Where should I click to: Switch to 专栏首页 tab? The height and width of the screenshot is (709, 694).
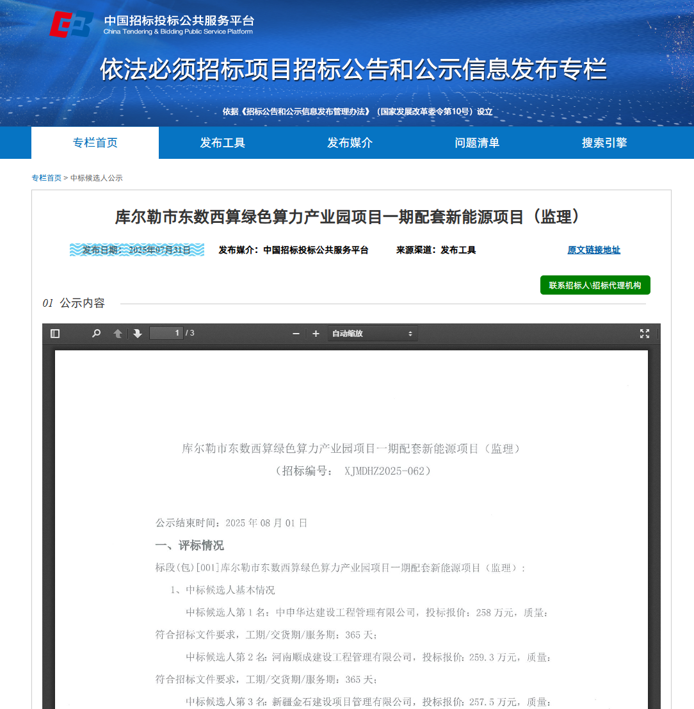95,143
